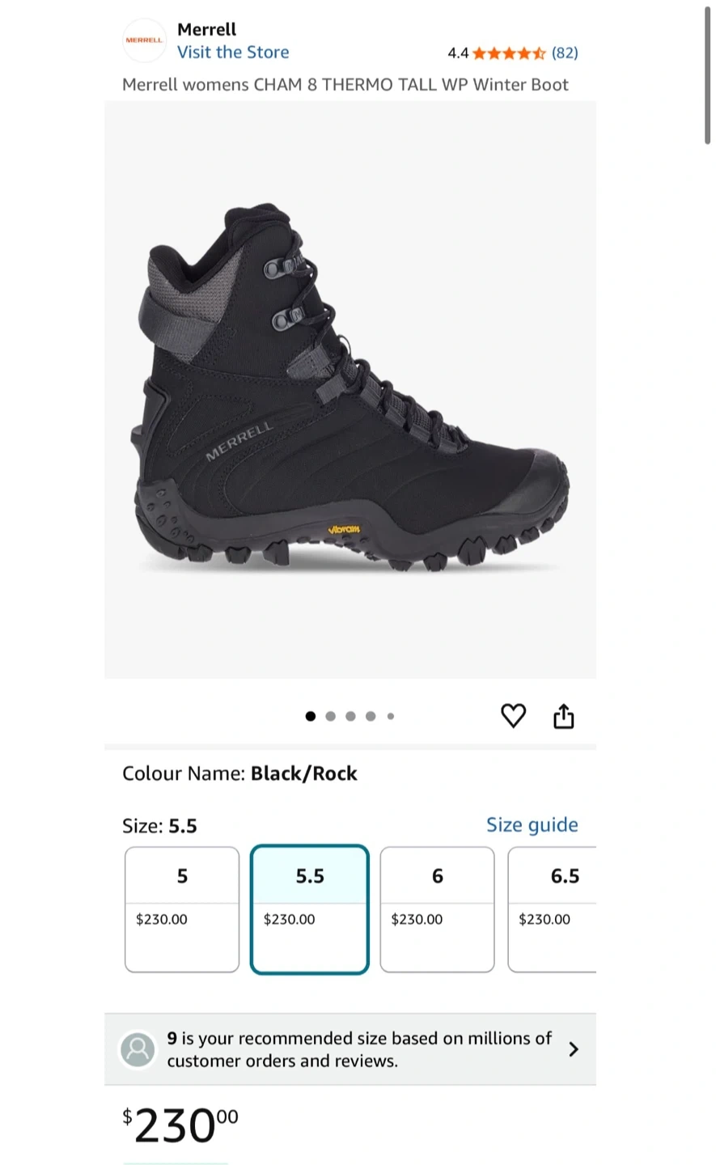This screenshot has width=716, height=1165.
Task: Select size 5.5 option
Action: click(310, 909)
